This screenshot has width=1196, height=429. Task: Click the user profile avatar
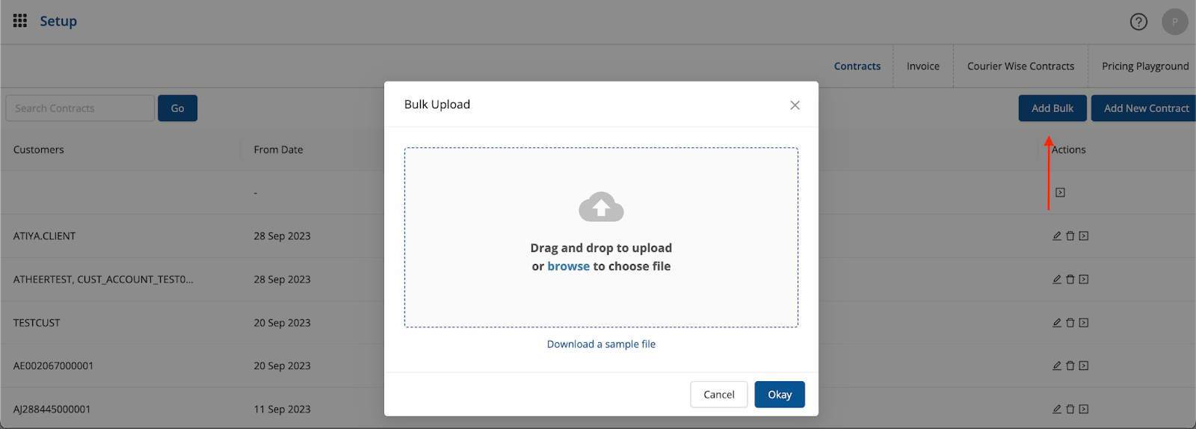click(x=1174, y=22)
